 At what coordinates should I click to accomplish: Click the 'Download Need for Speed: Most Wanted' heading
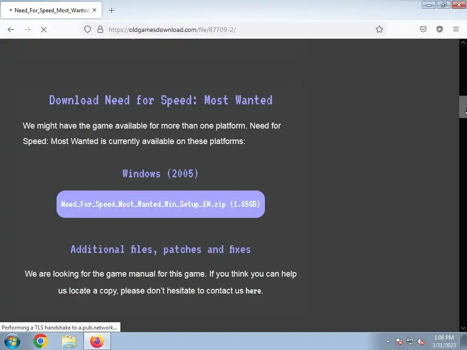coord(161,100)
